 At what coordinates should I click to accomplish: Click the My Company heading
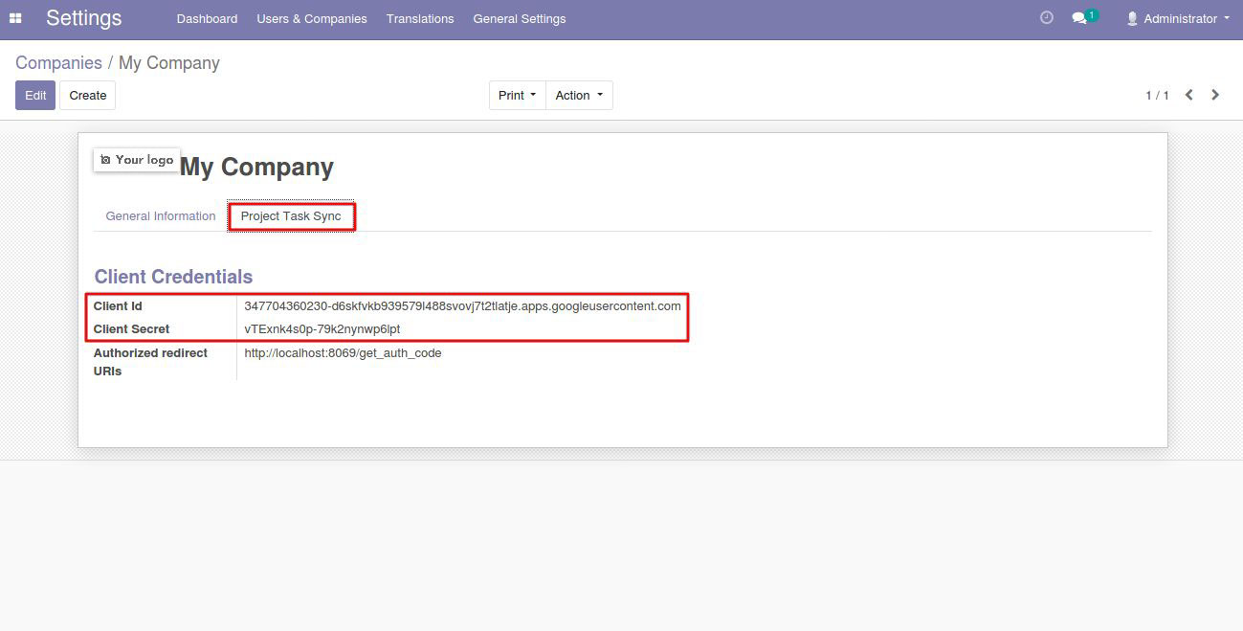(256, 168)
